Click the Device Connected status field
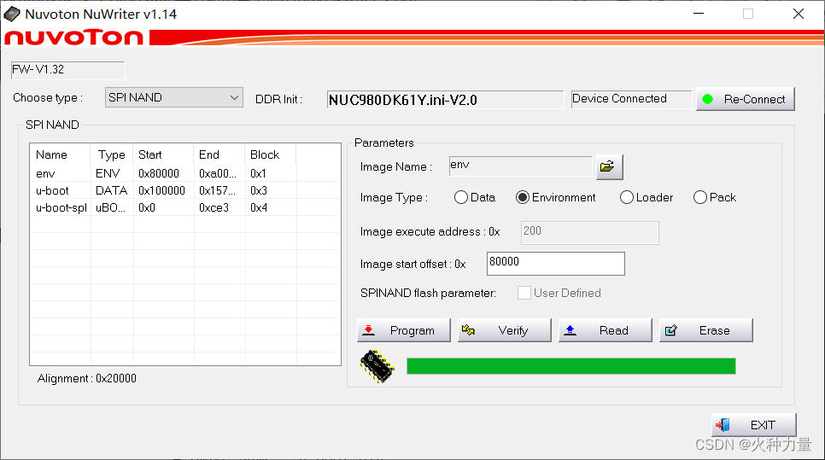This screenshot has width=825, height=460. [631, 99]
